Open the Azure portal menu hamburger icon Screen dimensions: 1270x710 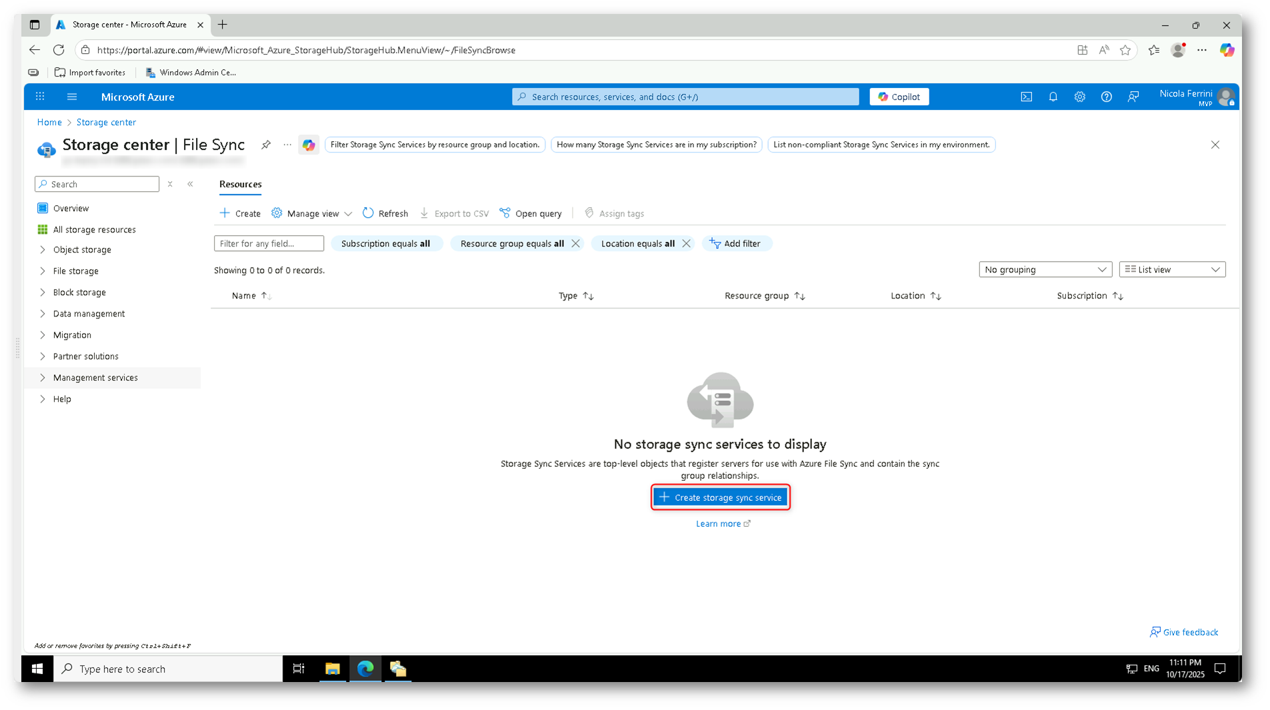(72, 97)
